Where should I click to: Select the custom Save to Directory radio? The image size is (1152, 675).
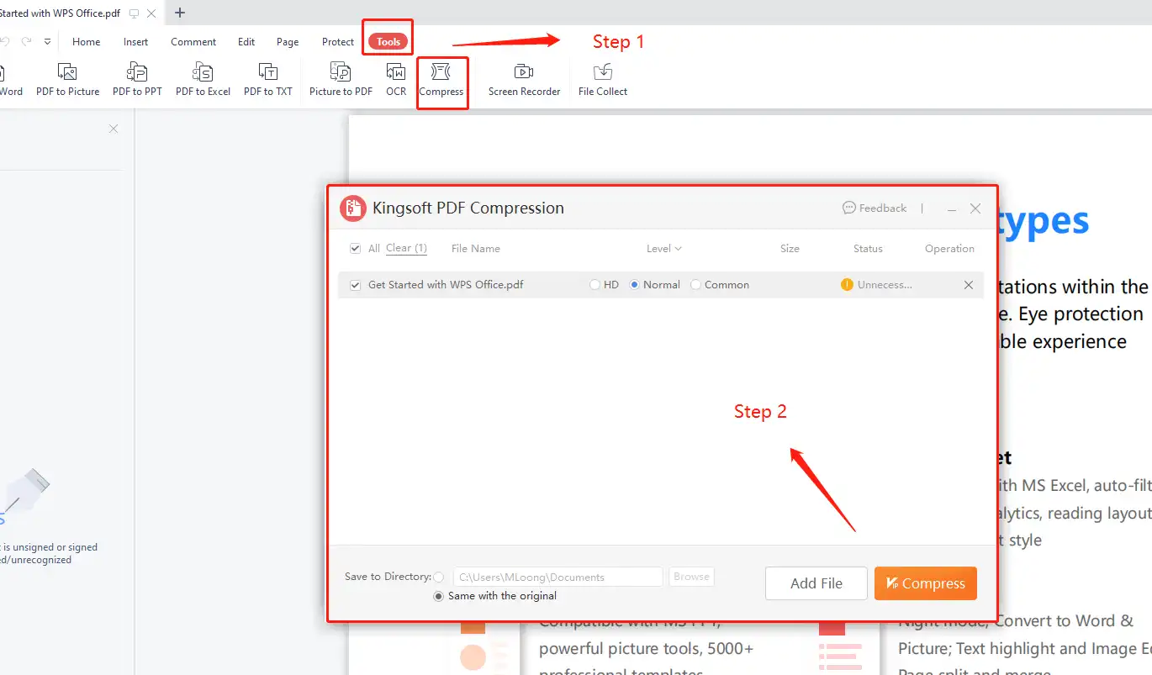[x=438, y=577]
